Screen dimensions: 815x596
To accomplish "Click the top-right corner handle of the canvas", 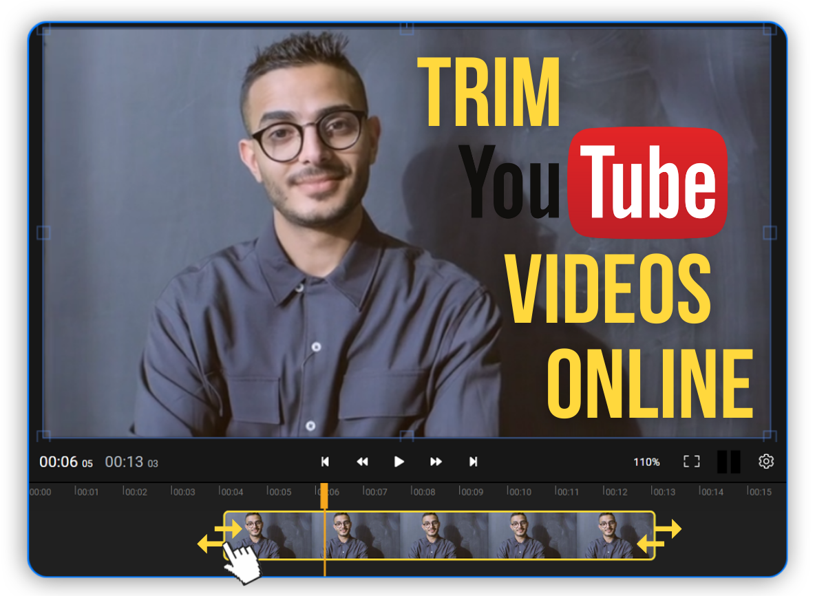I will click(x=770, y=29).
